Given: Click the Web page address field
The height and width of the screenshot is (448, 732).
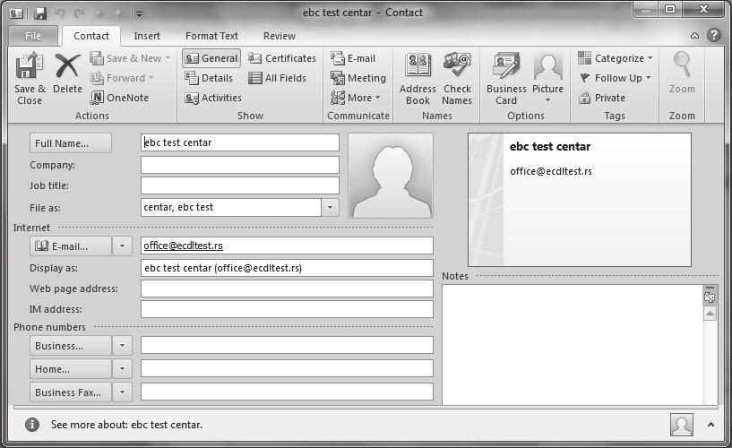Looking at the screenshot, I should point(287,289).
